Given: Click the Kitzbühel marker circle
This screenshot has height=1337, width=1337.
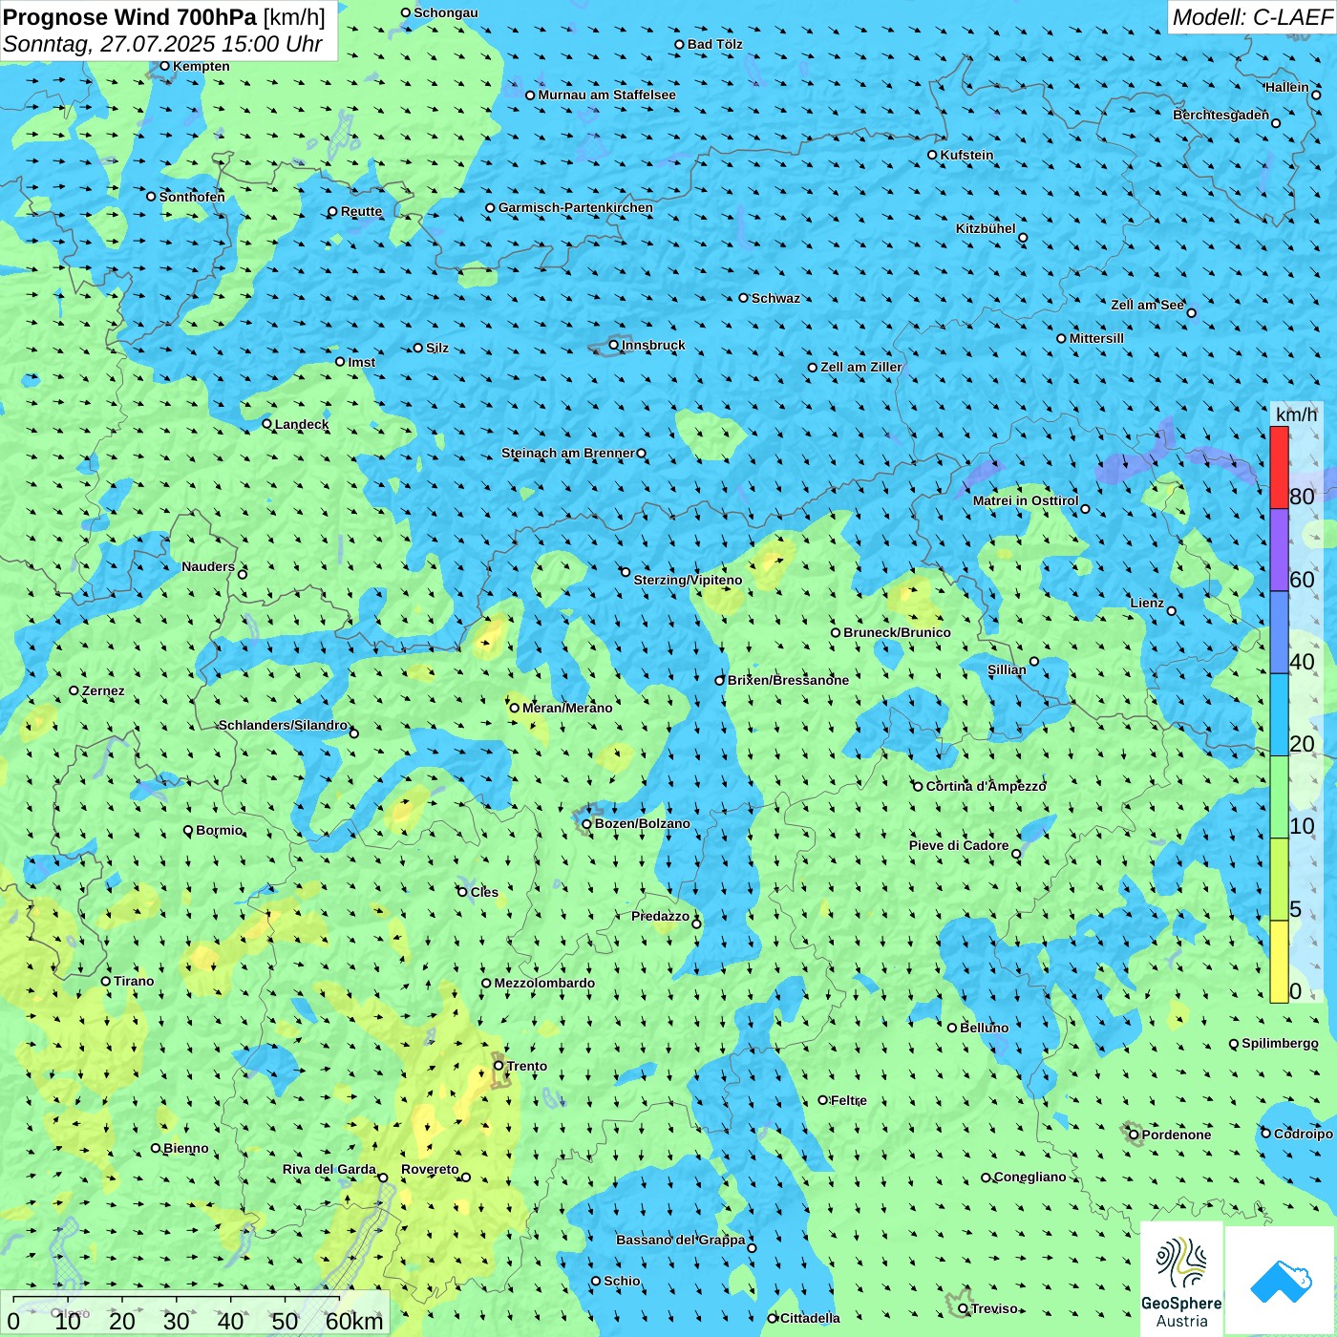Looking at the screenshot, I should (1023, 238).
